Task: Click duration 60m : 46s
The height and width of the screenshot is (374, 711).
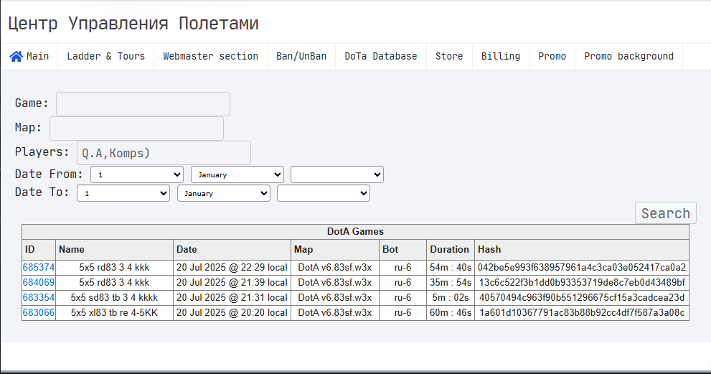Action: 451,312
